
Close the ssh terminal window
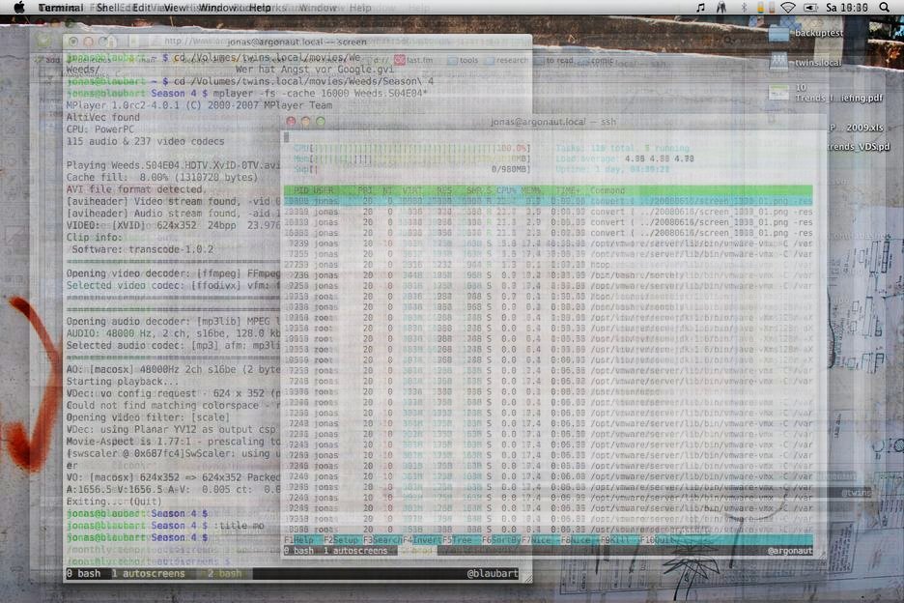click(x=291, y=121)
